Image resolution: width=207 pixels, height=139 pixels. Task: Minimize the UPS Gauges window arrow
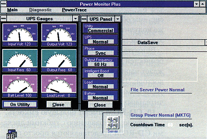click(75, 18)
